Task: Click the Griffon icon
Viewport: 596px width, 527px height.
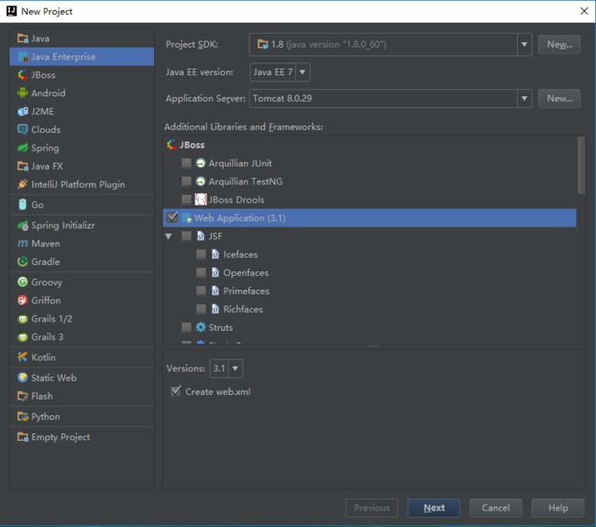Action: tap(22, 301)
